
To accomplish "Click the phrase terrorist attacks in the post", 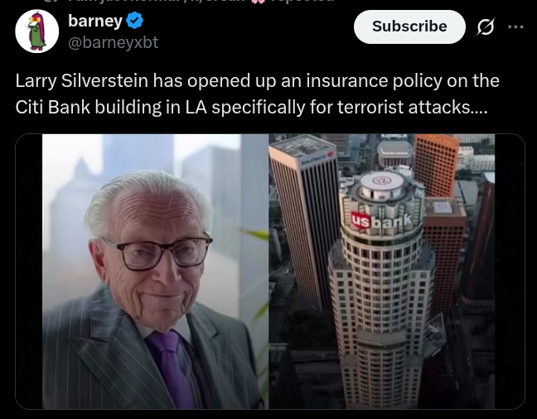I will pos(404,107).
